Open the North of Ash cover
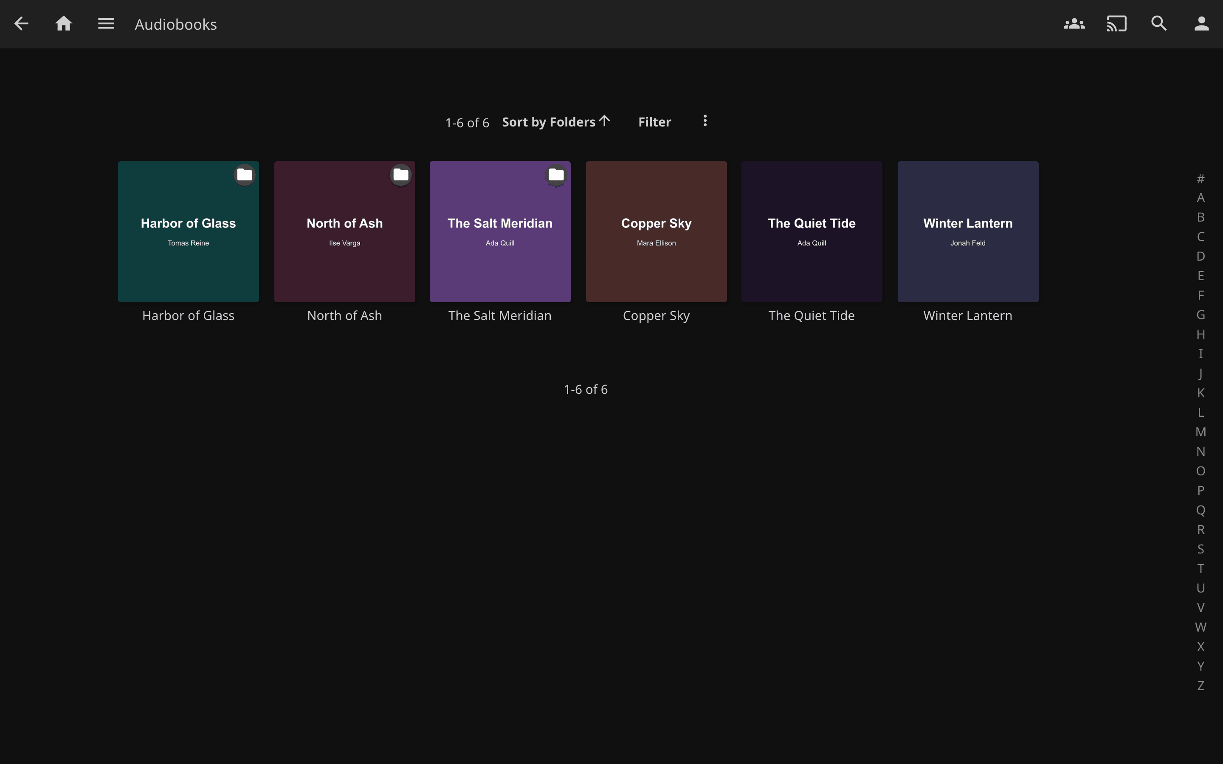Image resolution: width=1223 pixels, height=764 pixels. click(345, 232)
